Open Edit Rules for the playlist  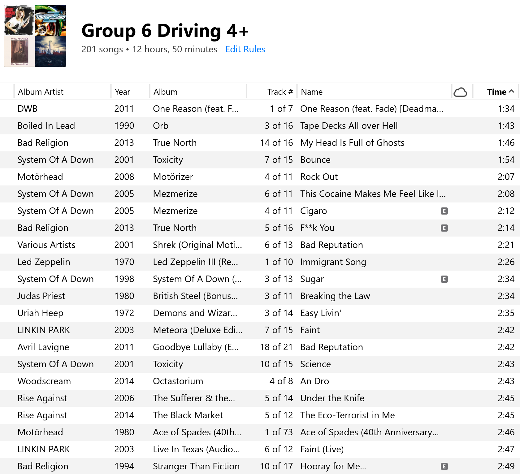point(245,49)
